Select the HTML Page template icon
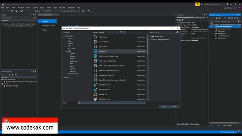242x136 pixels. 95,37
